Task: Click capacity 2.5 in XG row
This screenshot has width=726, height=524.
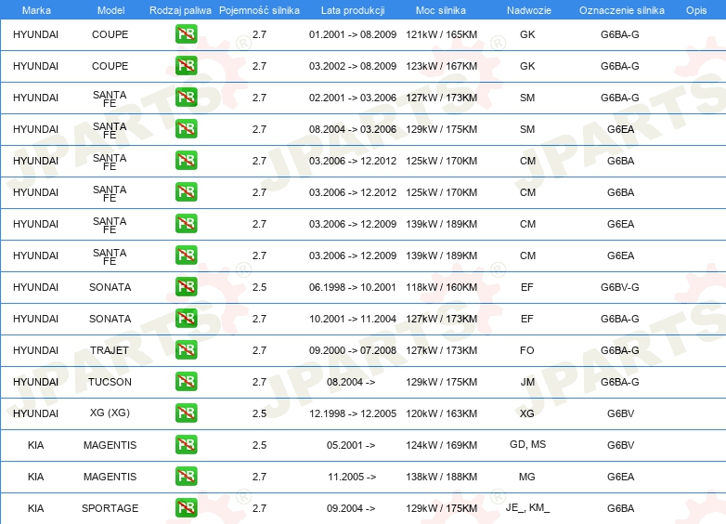Action: click(259, 413)
